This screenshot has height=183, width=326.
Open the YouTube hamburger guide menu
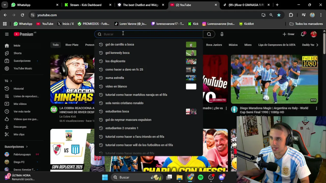7,34
